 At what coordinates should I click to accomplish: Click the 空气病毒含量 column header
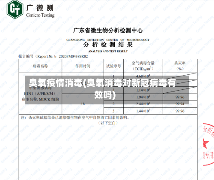coord(143,66)
